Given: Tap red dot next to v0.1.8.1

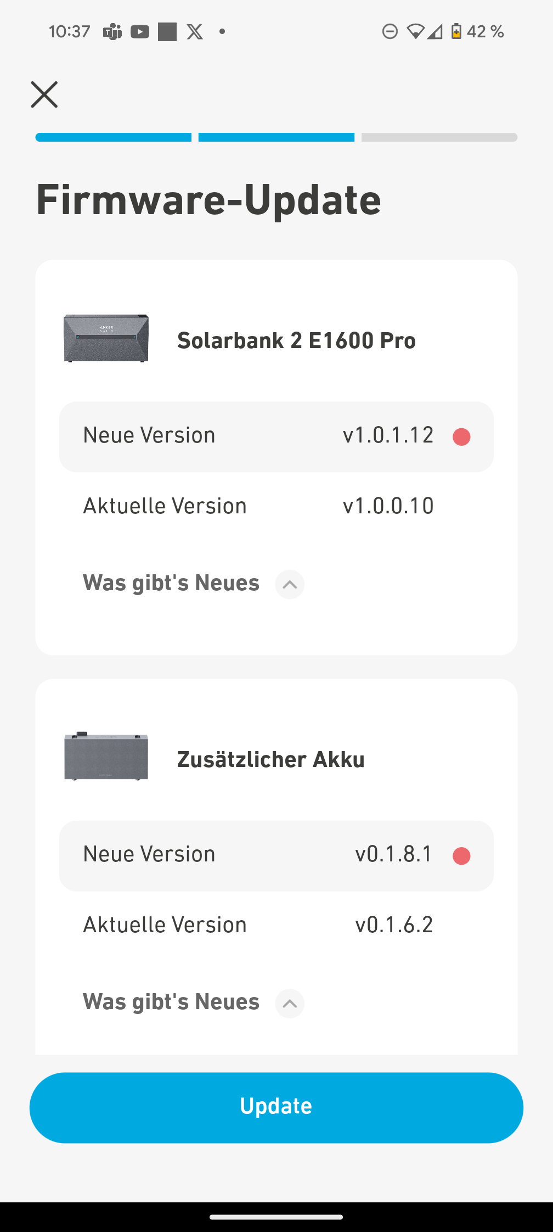Looking at the screenshot, I should click(461, 856).
